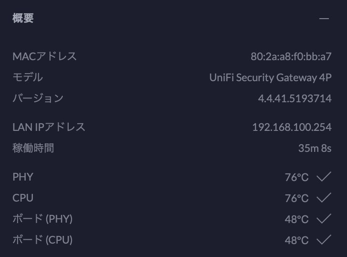347x257 pixels.
Task: Select the LAN IP 192.168.100.254
Action: coord(292,127)
